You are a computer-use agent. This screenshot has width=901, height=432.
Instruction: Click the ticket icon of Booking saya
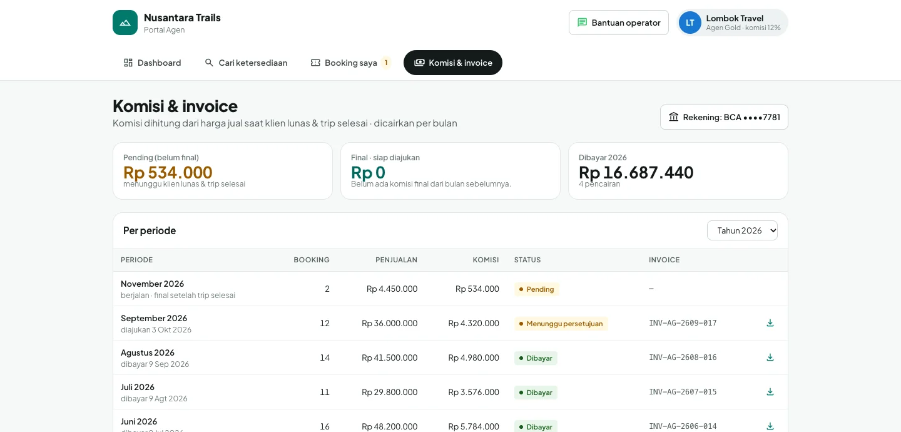[x=315, y=63]
